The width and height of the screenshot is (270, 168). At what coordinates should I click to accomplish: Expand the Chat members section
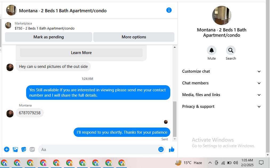(221, 83)
